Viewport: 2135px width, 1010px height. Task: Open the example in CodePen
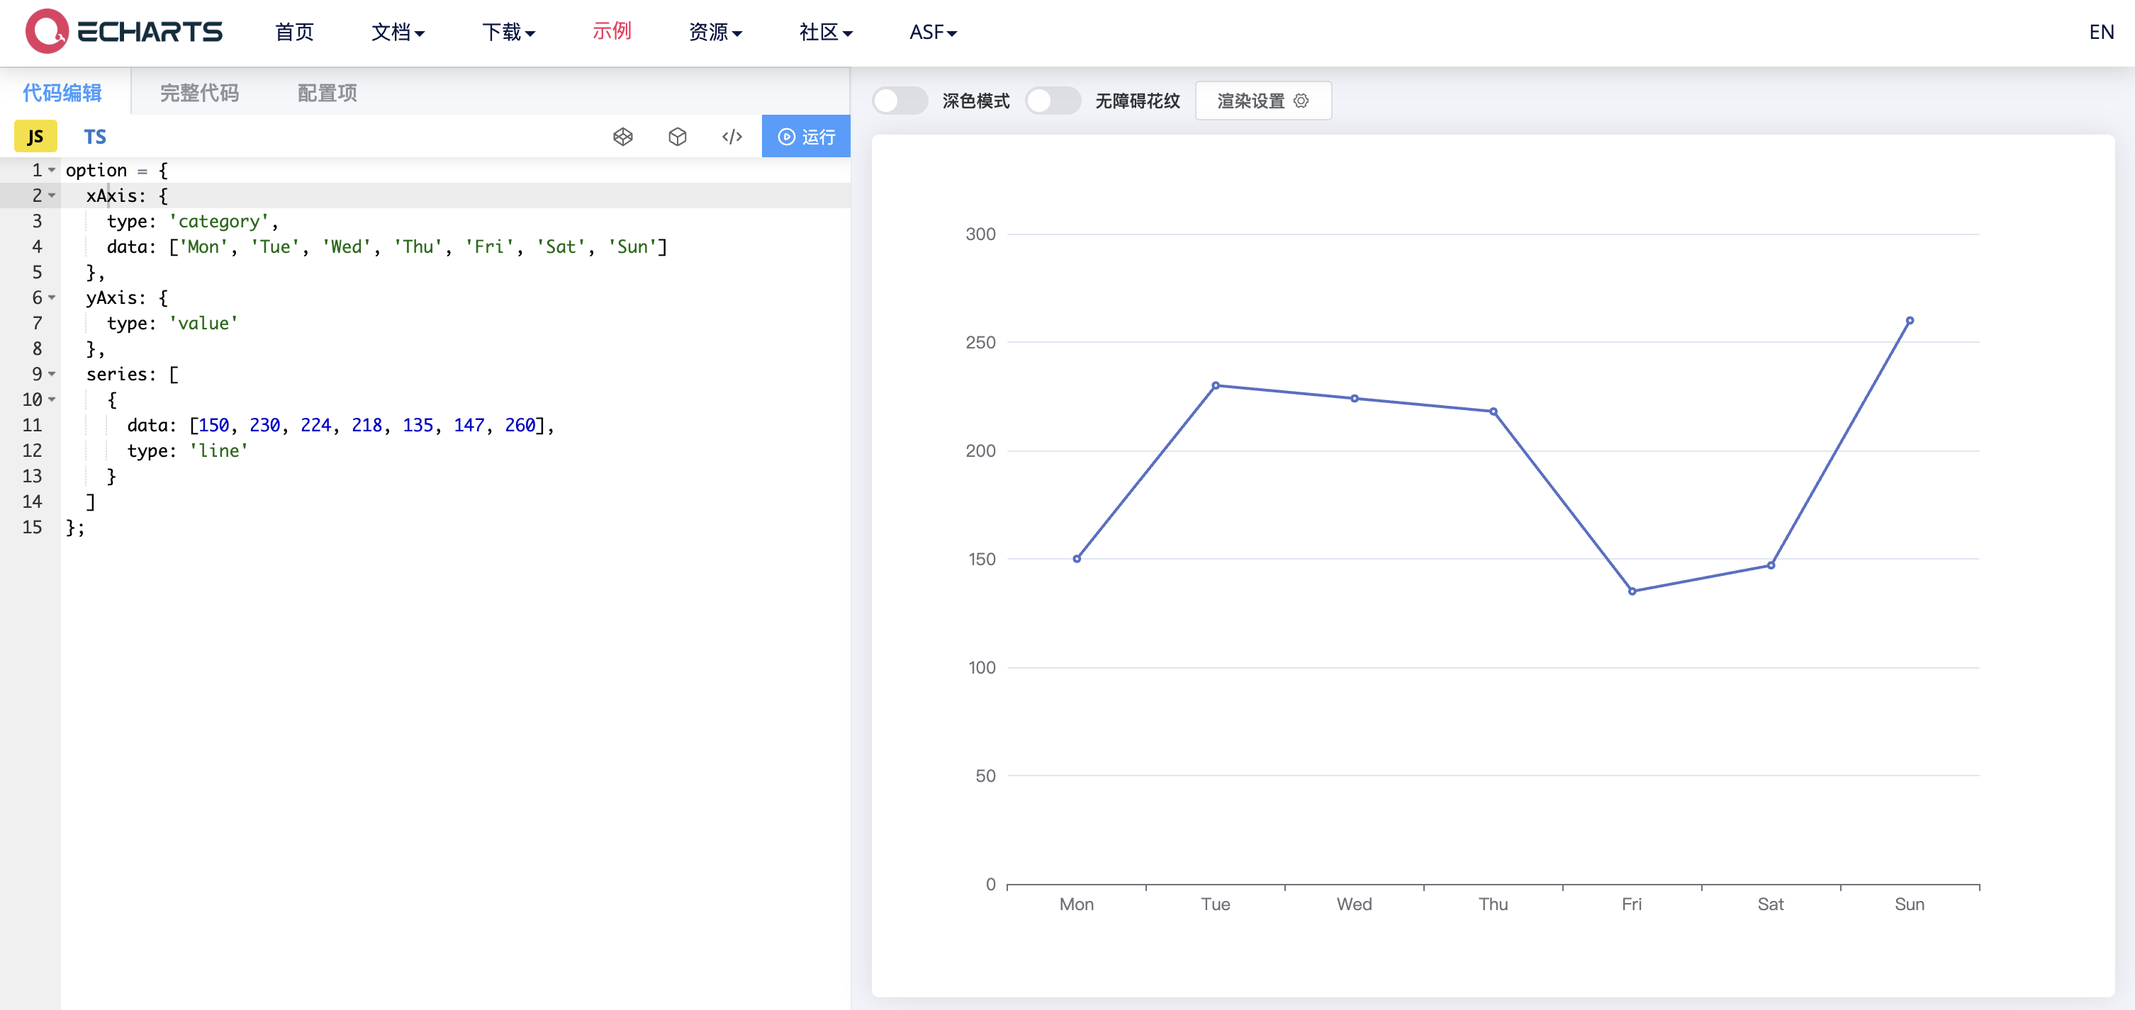[622, 137]
